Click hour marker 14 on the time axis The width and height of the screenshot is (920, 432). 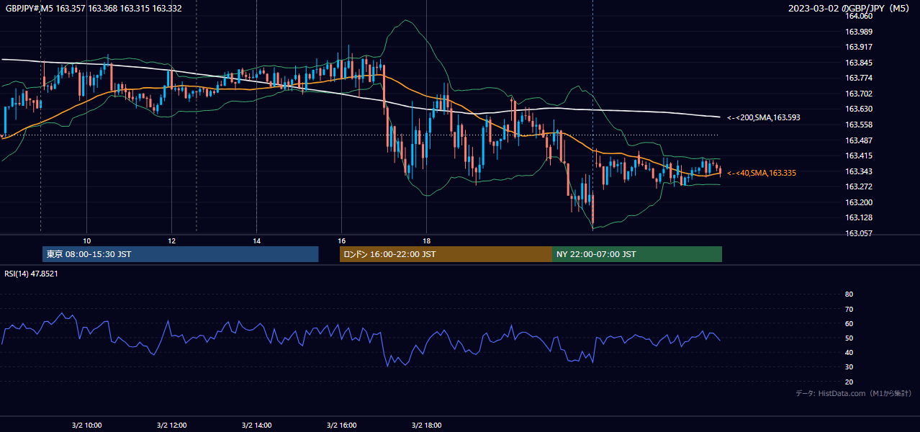(x=256, y=240)
